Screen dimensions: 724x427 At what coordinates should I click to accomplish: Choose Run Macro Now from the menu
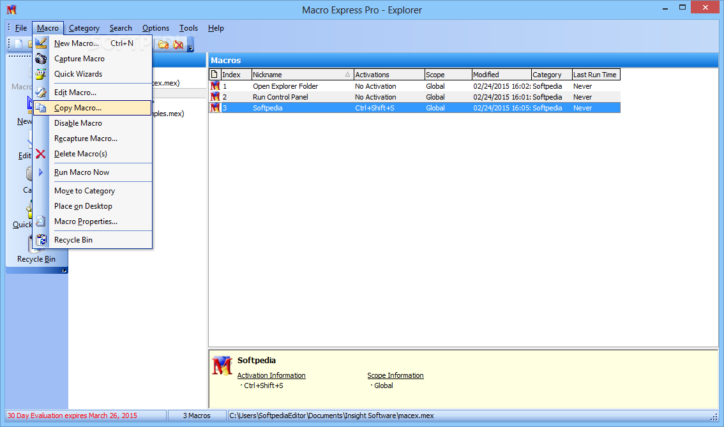coord(93,172)
